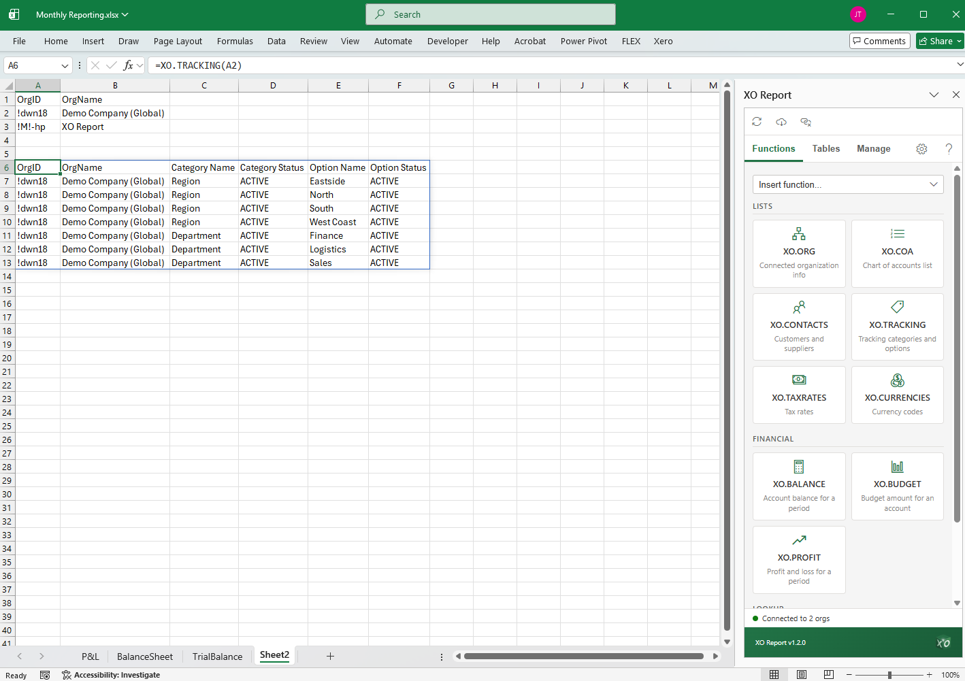Add a new sheet with plus button

coord(330,656)
